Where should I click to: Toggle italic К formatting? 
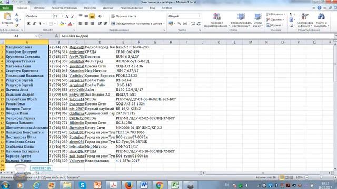pos(34,24)
